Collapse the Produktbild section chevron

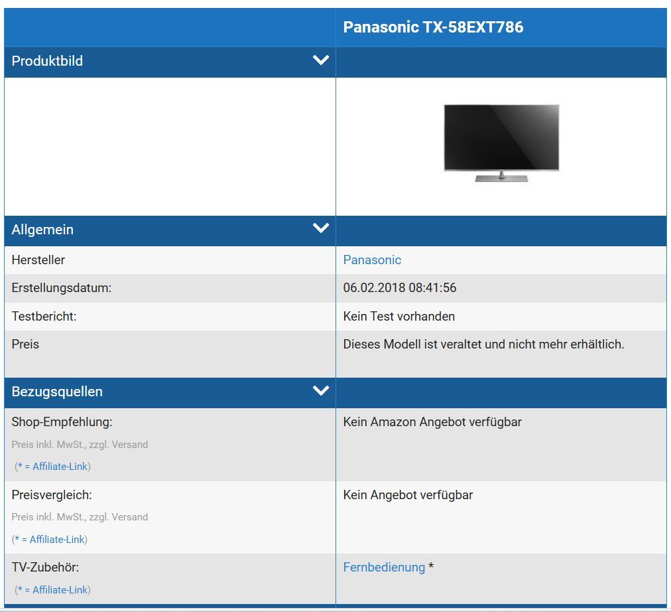coord(321,60)
